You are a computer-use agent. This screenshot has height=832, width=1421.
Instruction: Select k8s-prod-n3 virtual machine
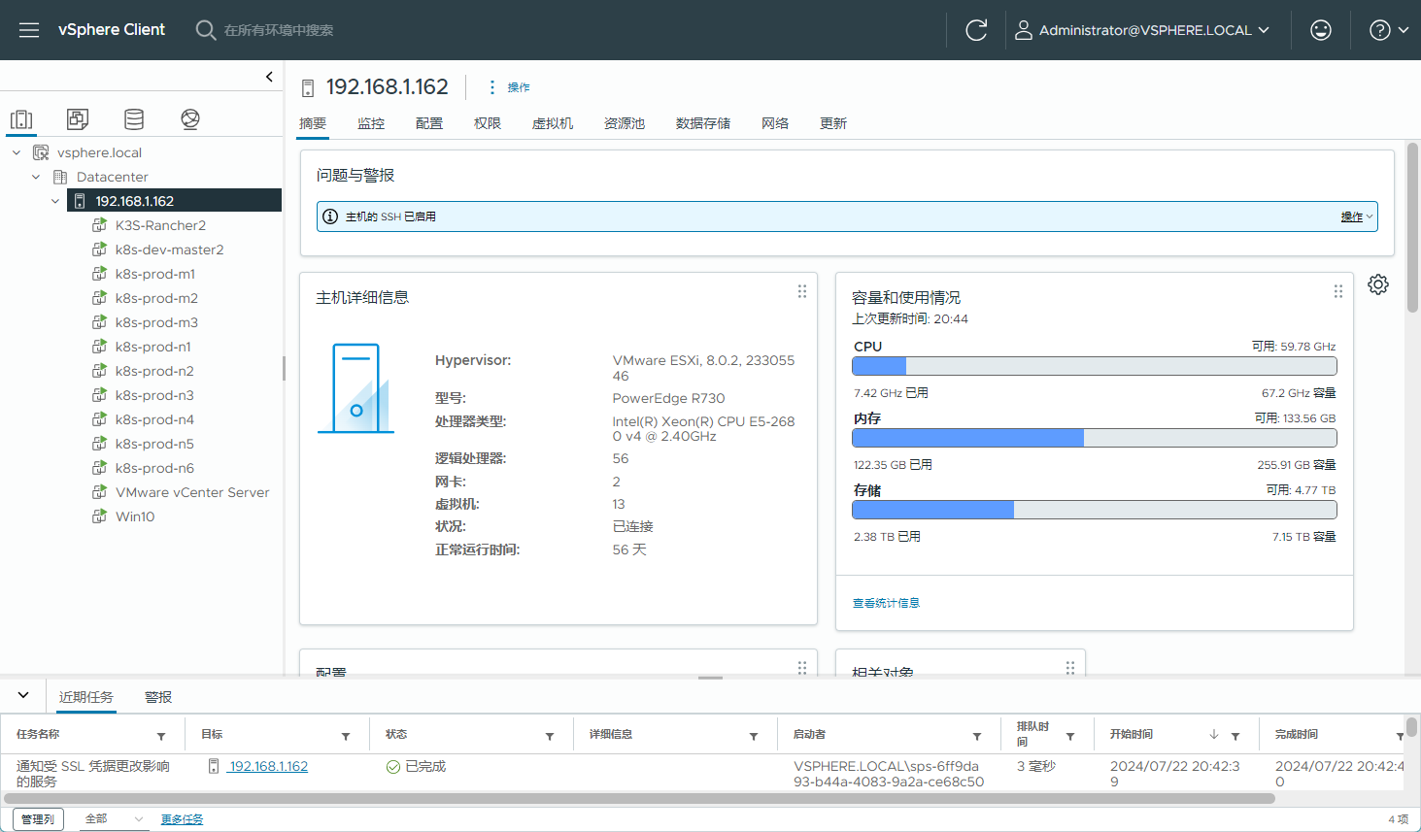(154, 395)
